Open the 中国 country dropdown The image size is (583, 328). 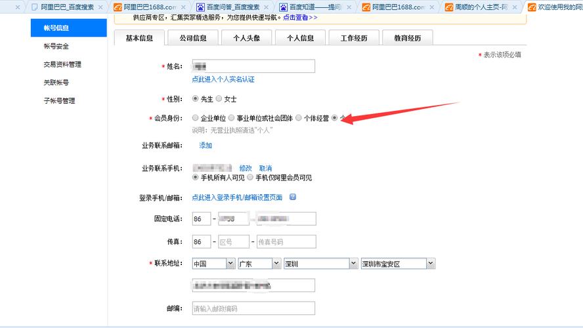(x=214, y=264)
